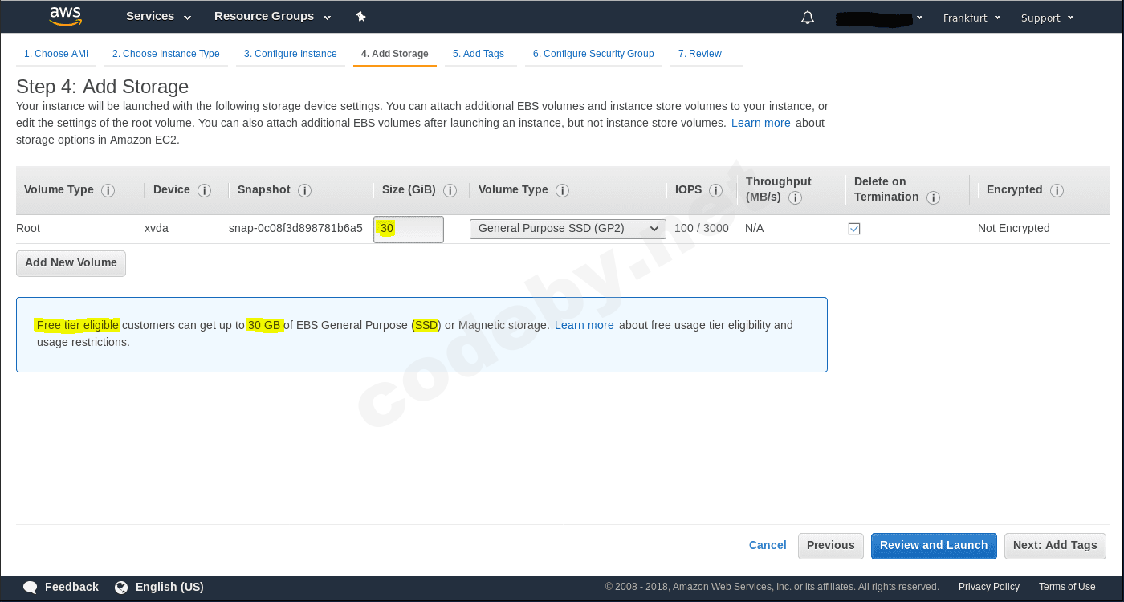Click the AWS logo in the navbar

(x=66, y=16)
